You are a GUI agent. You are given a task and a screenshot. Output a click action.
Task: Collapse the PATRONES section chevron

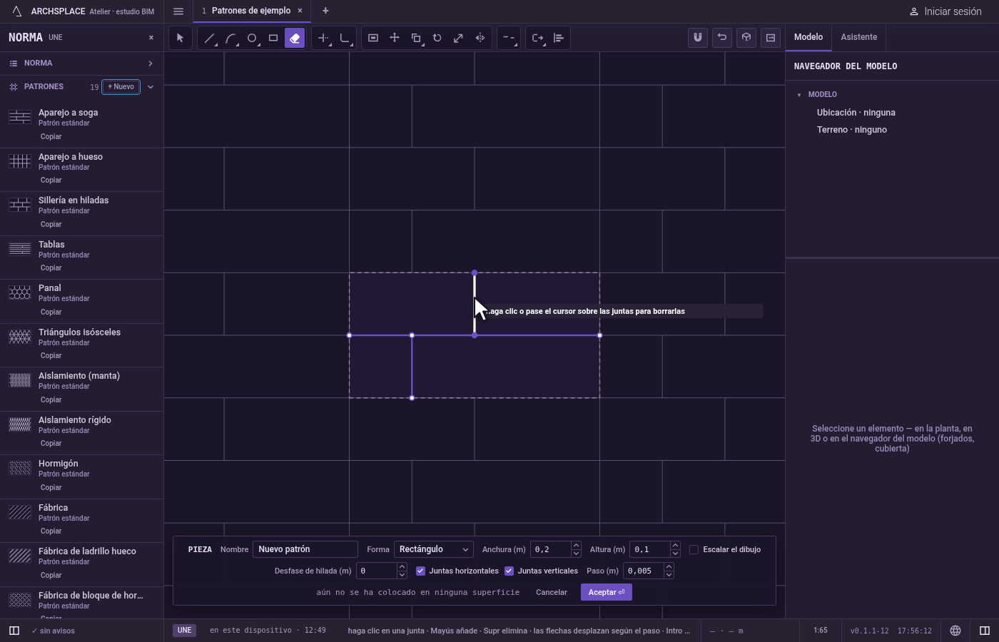click(151, 87)
